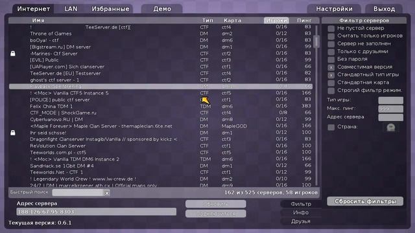Click the Обновить refresh button
The height and width of the screenshot is (233, 415).
pos(216,204)
